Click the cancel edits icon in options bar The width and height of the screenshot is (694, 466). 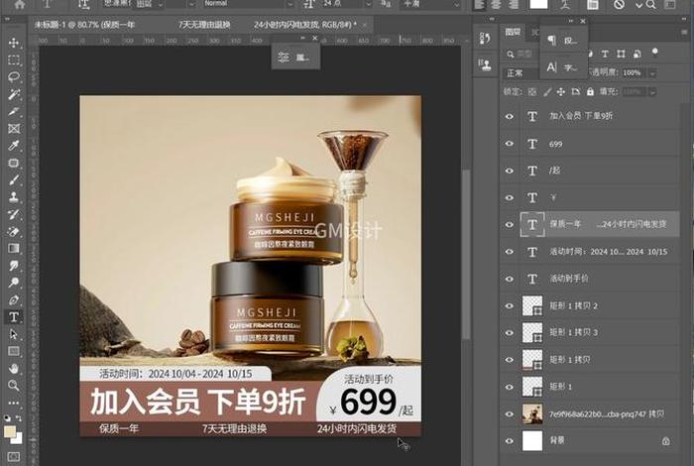pyautogui.click(x=619, y=5)
